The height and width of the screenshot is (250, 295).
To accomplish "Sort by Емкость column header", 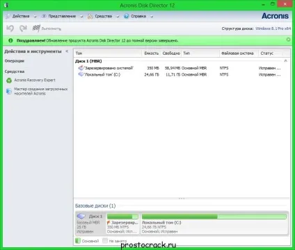I will coord(151,53).
